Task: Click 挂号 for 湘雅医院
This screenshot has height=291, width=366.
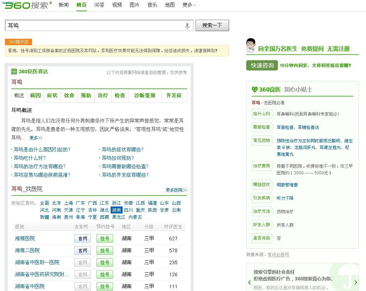Action: coord(105,239)
